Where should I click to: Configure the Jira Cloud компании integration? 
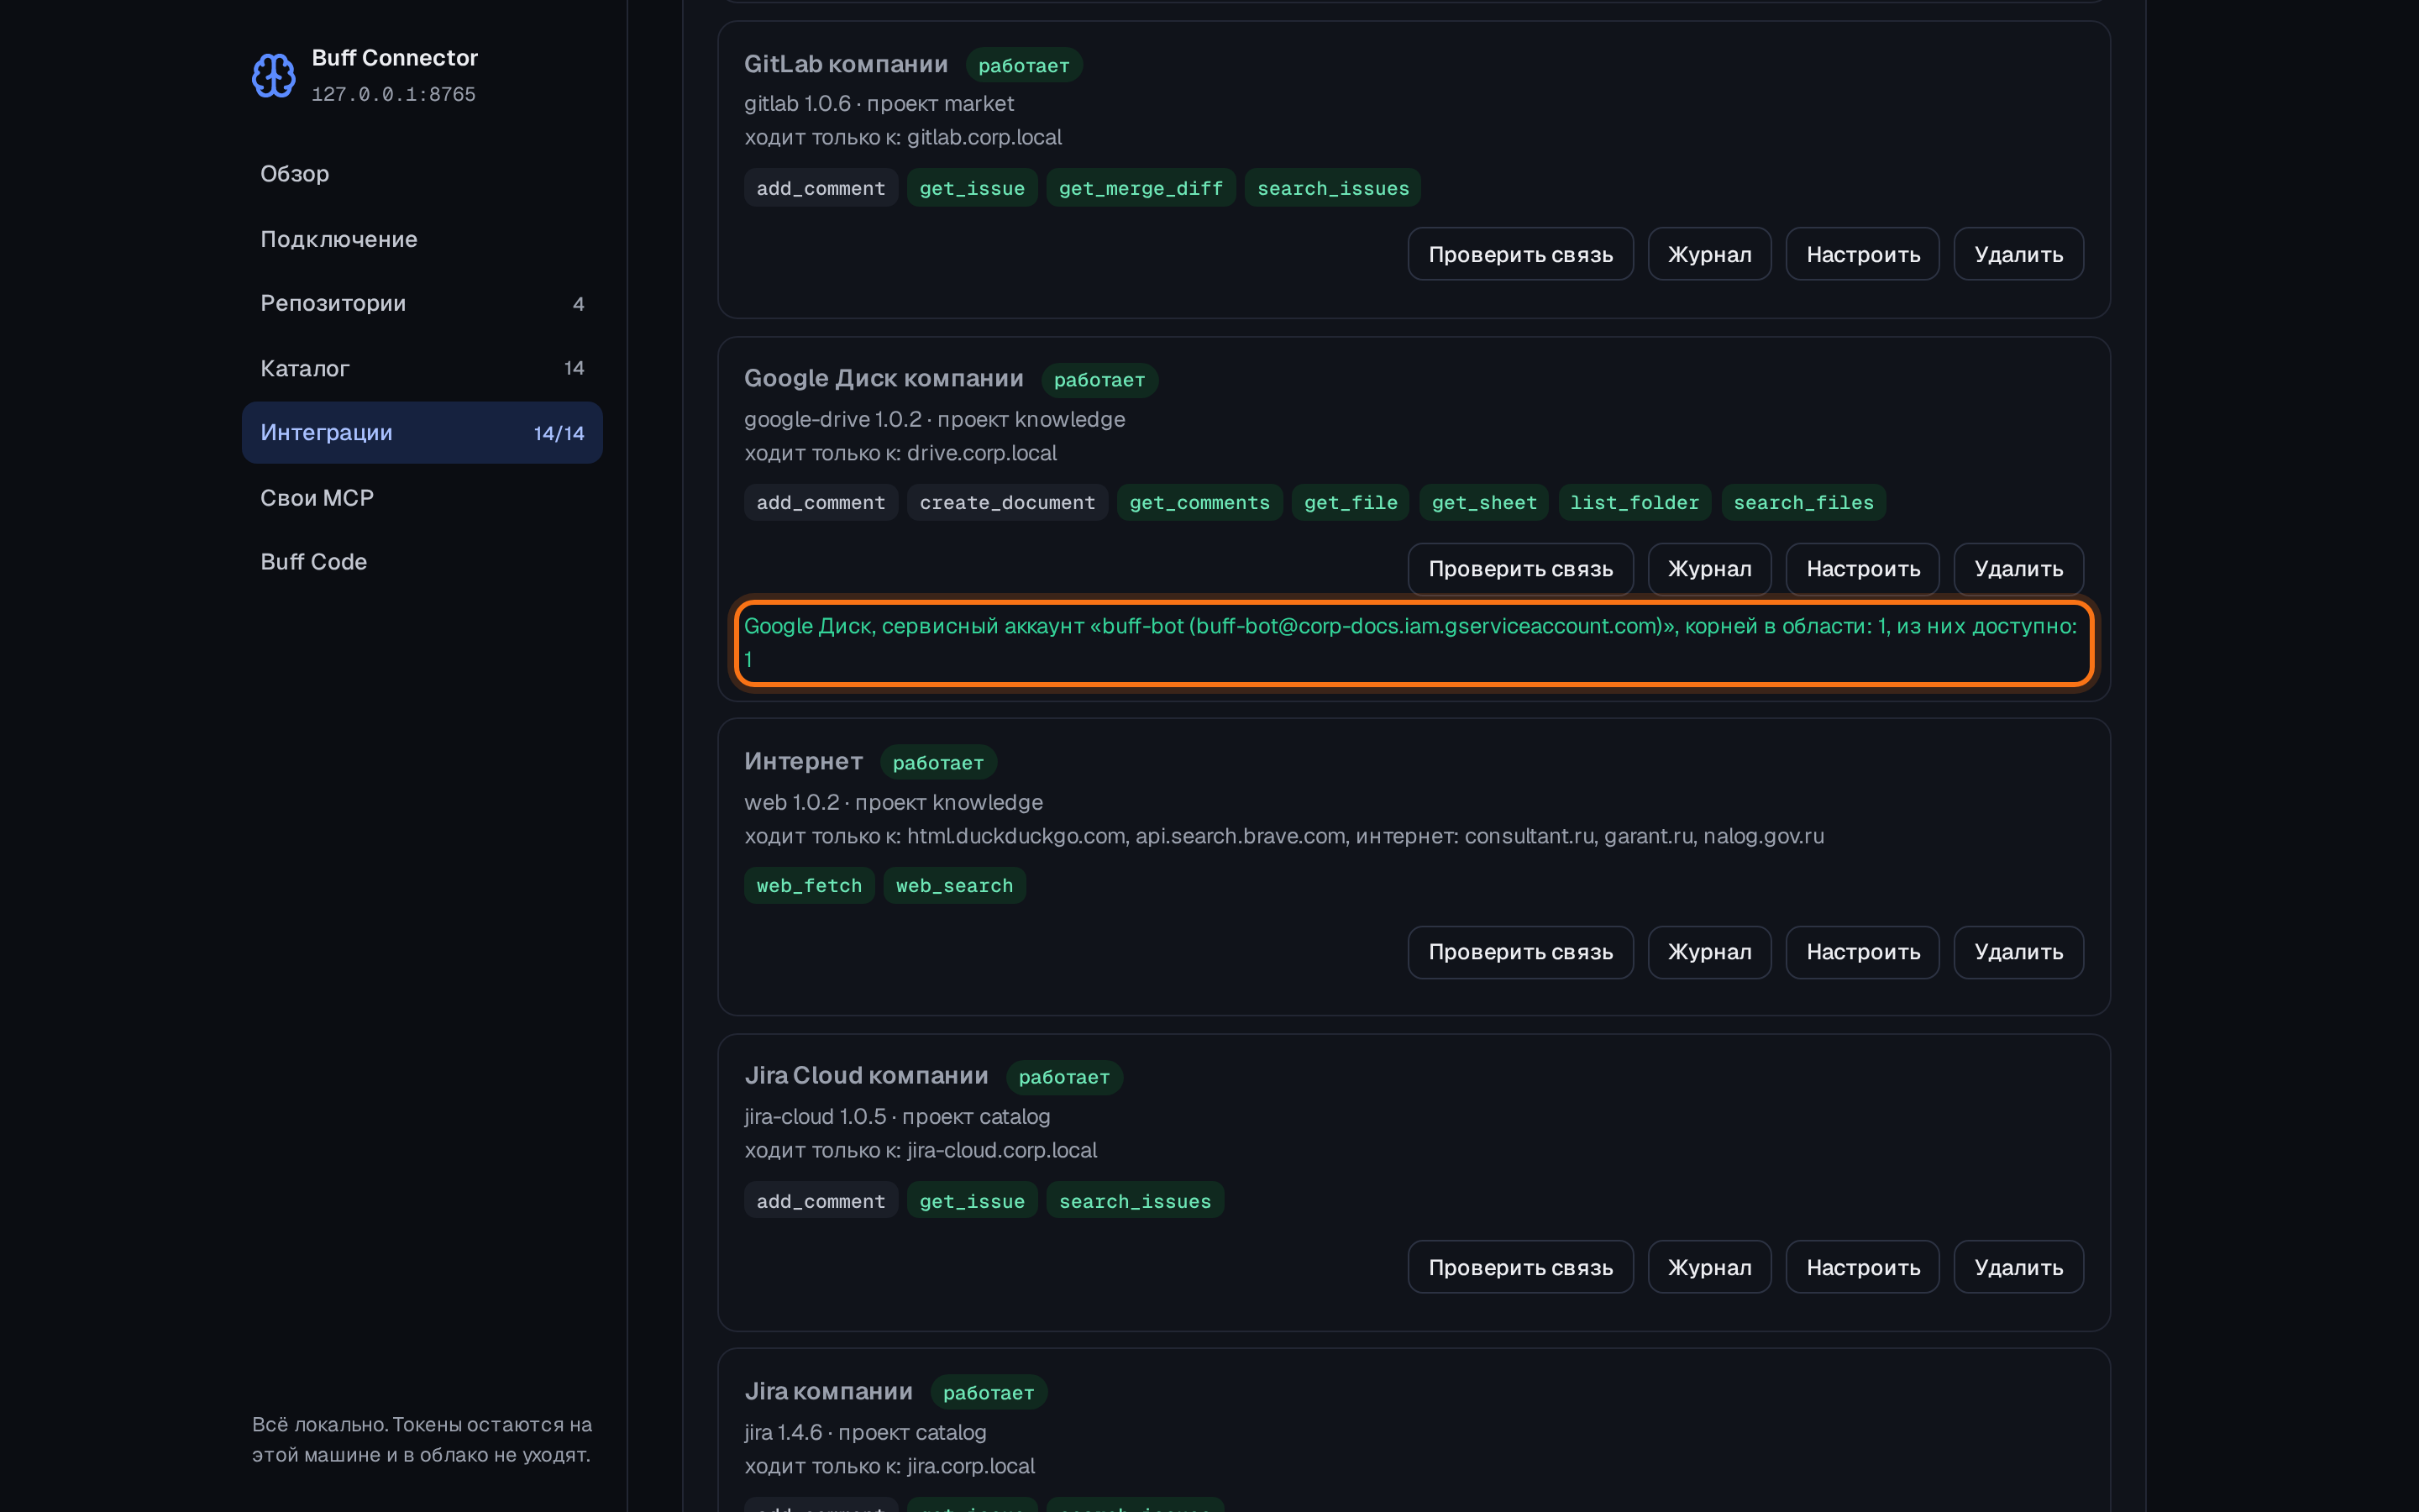pos(1863,1267)
